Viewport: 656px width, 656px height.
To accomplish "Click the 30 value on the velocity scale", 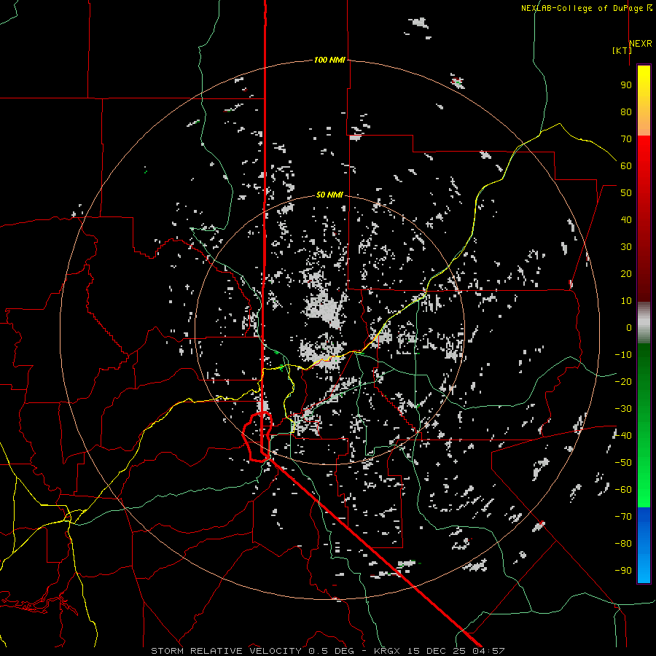I will coord(626,247).
